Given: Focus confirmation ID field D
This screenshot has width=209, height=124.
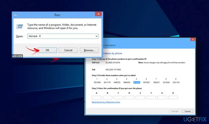Looking at the screenshot, I should 129,97.
